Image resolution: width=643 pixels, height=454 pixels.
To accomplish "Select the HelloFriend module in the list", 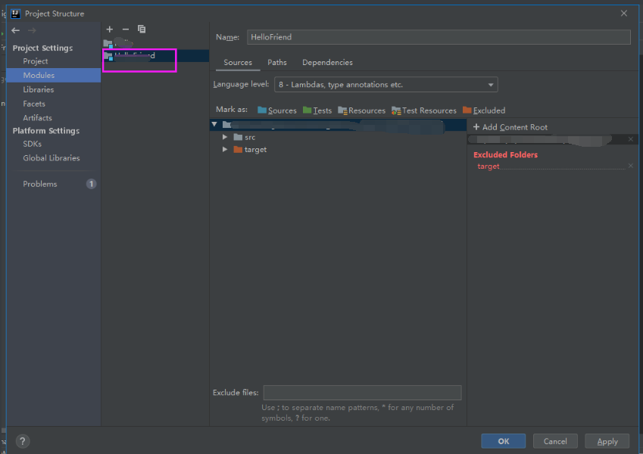I will tap(155, 56).
